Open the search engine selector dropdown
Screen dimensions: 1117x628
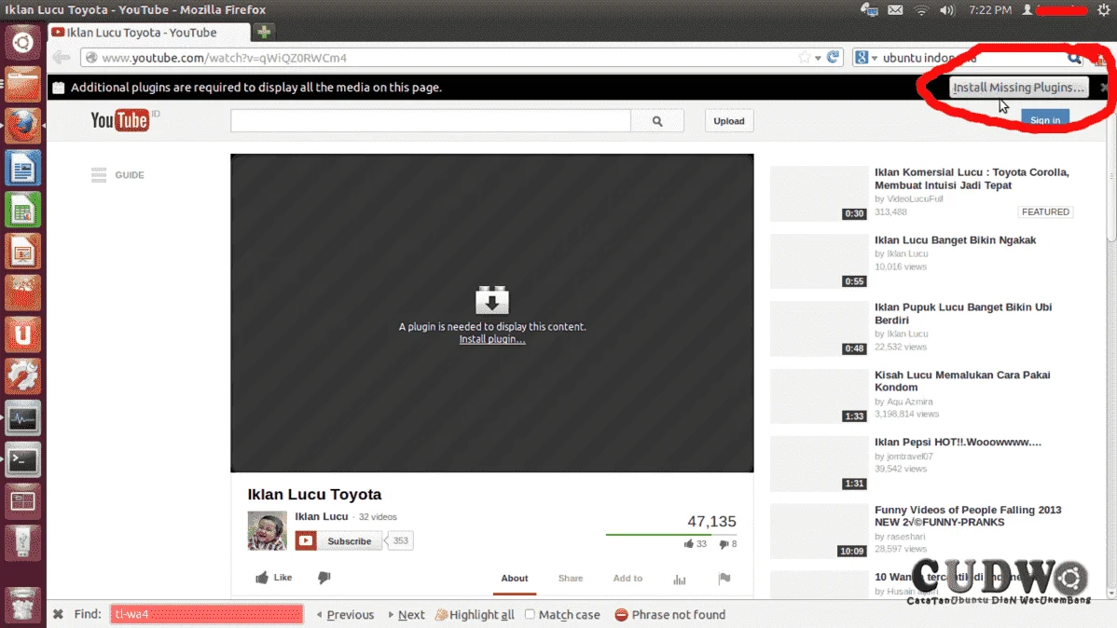tap(865, 58)
